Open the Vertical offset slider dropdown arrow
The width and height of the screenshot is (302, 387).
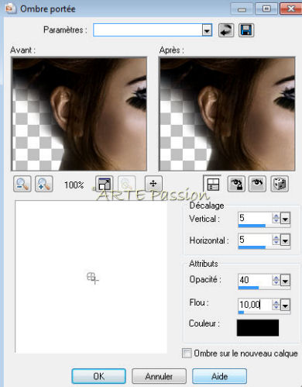pyautogui.click(x=286, y=219)
